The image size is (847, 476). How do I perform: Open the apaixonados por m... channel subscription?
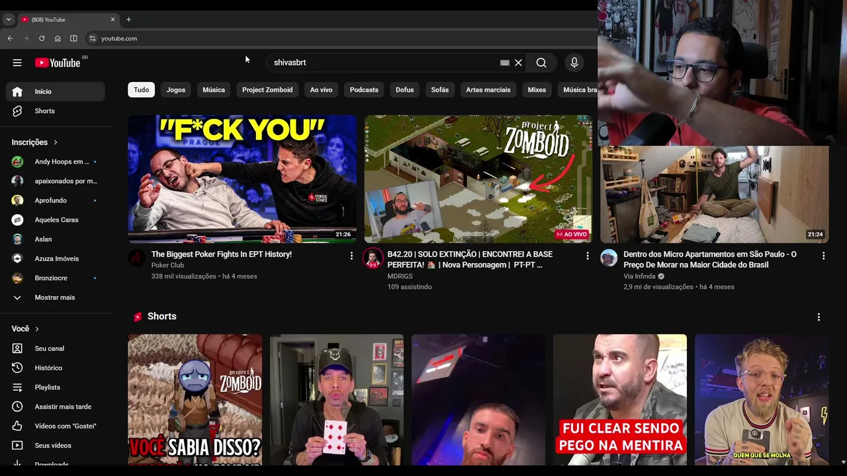[56, 181]
